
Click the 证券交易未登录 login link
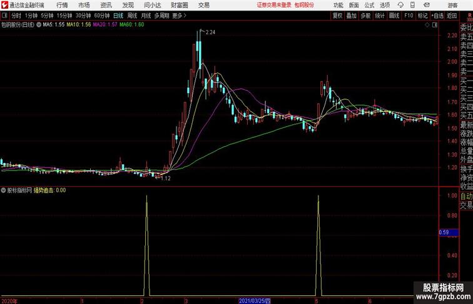274,5
